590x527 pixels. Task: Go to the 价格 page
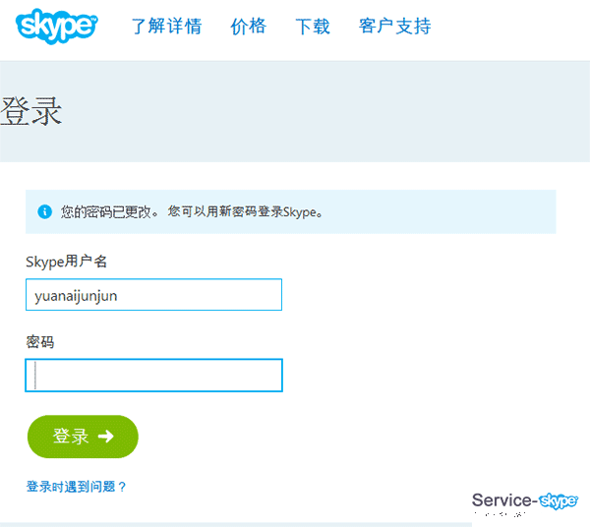click(x=248, y=27)
